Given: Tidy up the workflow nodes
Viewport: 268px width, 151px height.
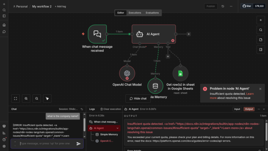Looking at the screenshot, I should [x=47, y=98].
